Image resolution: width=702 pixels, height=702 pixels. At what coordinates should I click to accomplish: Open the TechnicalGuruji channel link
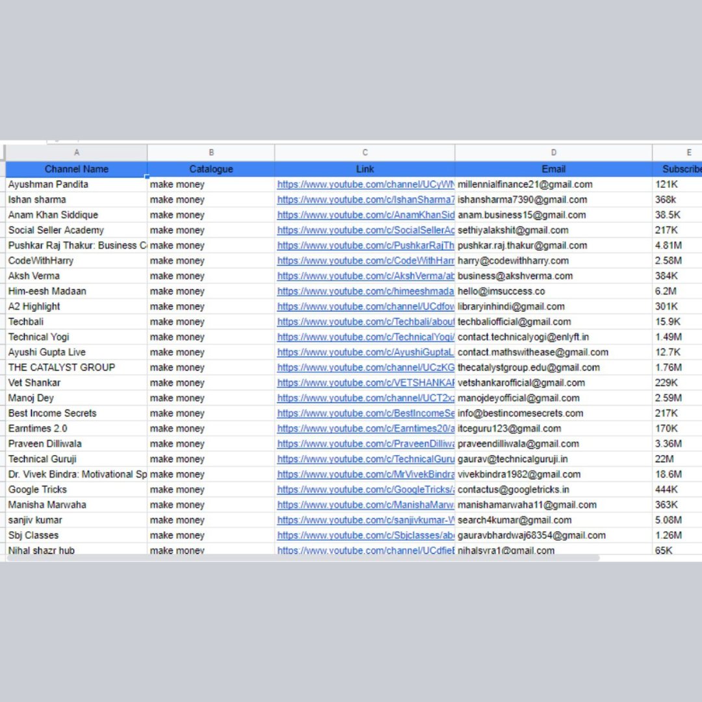365,459
